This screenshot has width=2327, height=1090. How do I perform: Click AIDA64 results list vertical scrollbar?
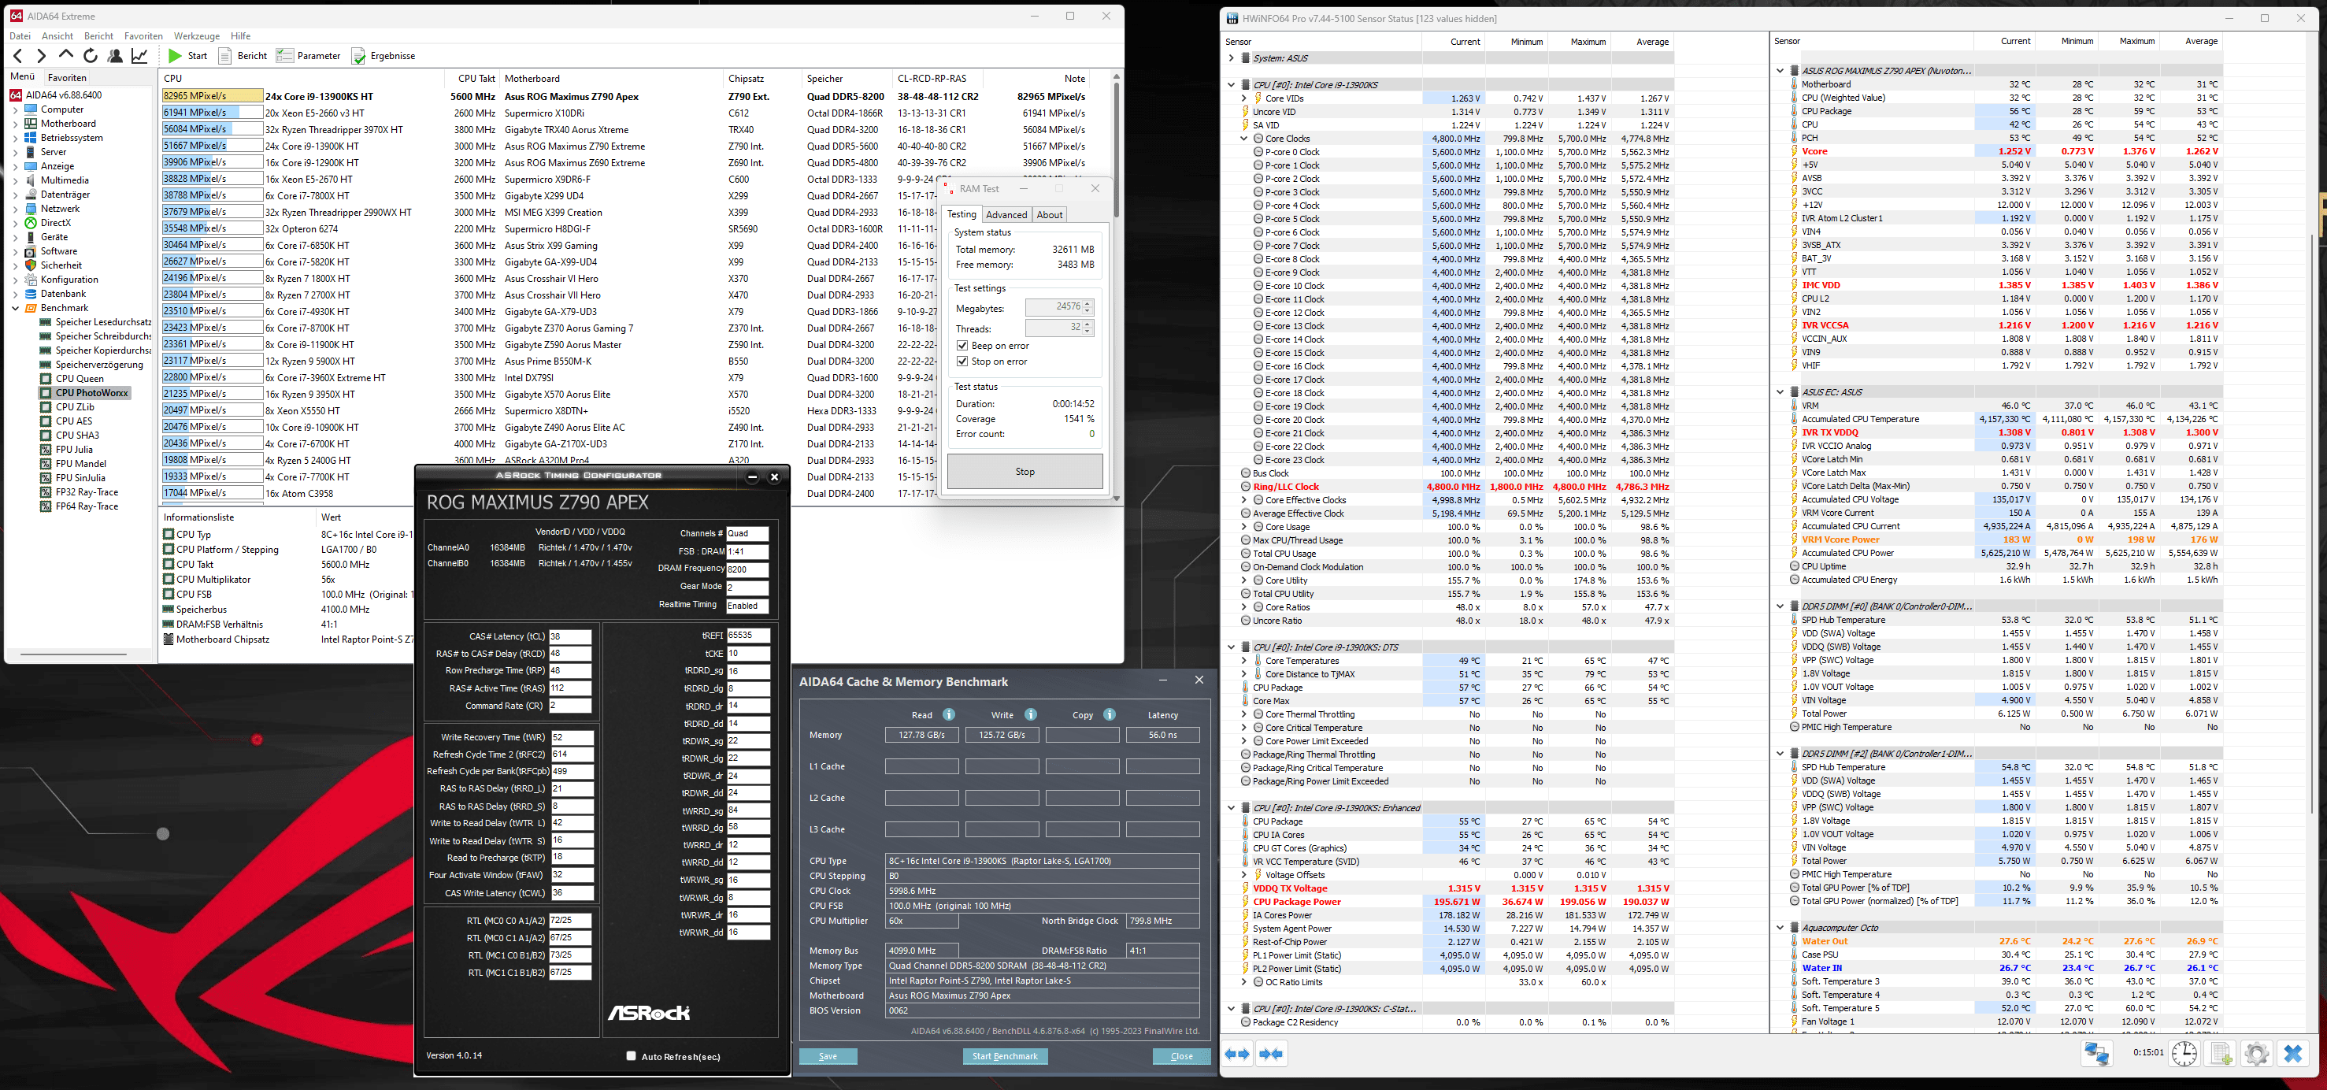coord(1117,149)
